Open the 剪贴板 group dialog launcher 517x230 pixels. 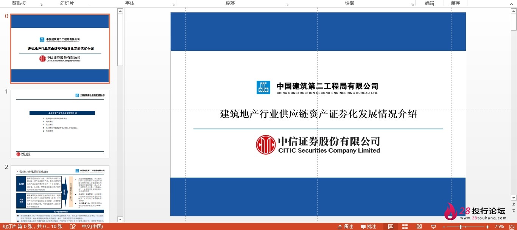pyautogui.click(x=41, y=4)
